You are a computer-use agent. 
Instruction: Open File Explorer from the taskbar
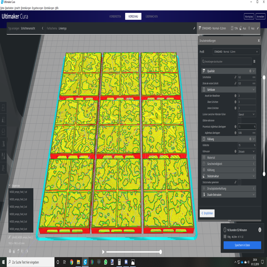pos(78,262)
